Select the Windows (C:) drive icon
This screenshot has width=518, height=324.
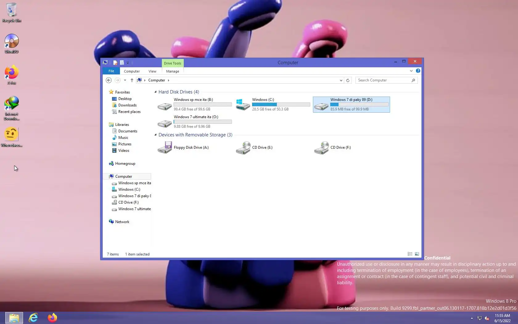[x=243, y=105]
